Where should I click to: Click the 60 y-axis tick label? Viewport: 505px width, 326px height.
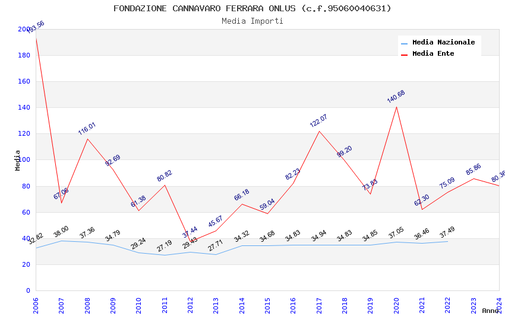point(26,212)
